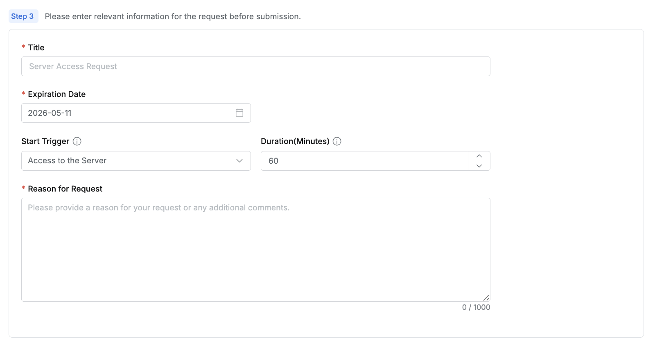Increase duration with the up arrow
Viewport: 655px width, 343px height.
479,156
